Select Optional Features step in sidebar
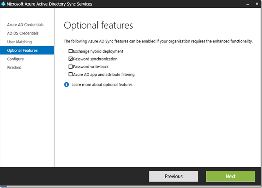The height and width of the screenshot is (188, 262). click(27, 50)
